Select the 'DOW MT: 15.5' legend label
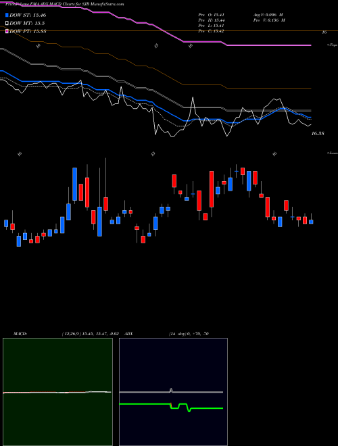The width and height of the screenshot is (338, 446). pos(27,23)
